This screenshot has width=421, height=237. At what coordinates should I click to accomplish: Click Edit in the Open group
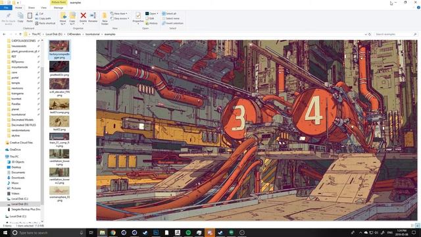point(150,18)
